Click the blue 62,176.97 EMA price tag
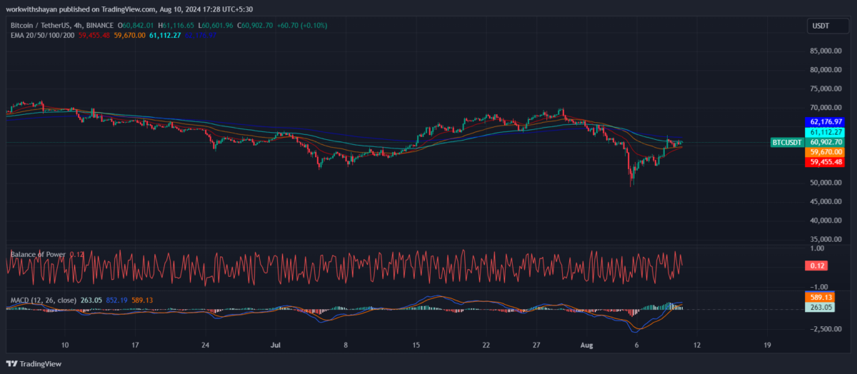 click(826, 122)
